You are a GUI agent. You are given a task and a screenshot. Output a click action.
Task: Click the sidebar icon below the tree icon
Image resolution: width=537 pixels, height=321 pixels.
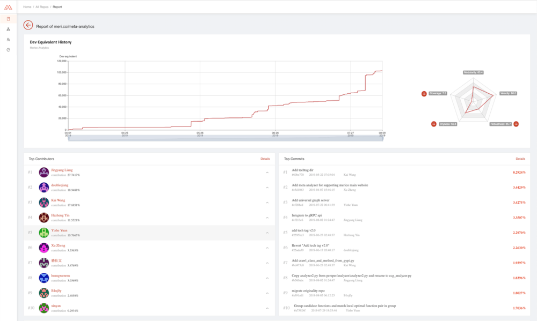point(8,39)
